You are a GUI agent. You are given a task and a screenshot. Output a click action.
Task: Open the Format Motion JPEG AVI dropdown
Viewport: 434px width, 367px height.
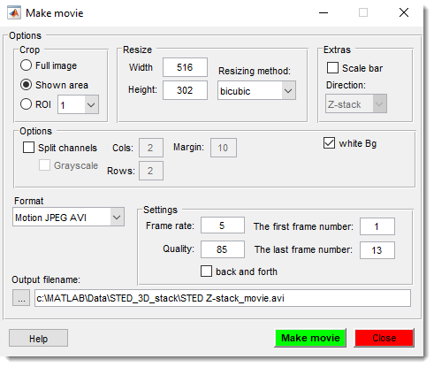point(68,217)
